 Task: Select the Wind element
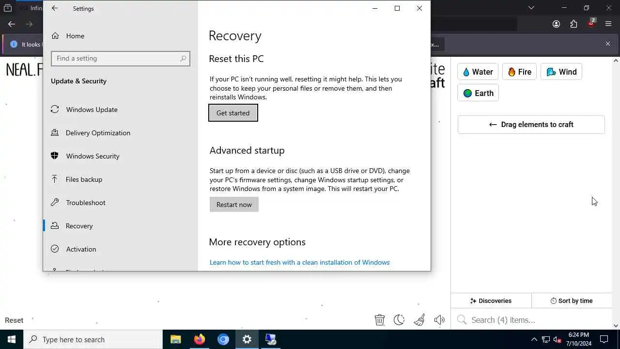point(561,72)
